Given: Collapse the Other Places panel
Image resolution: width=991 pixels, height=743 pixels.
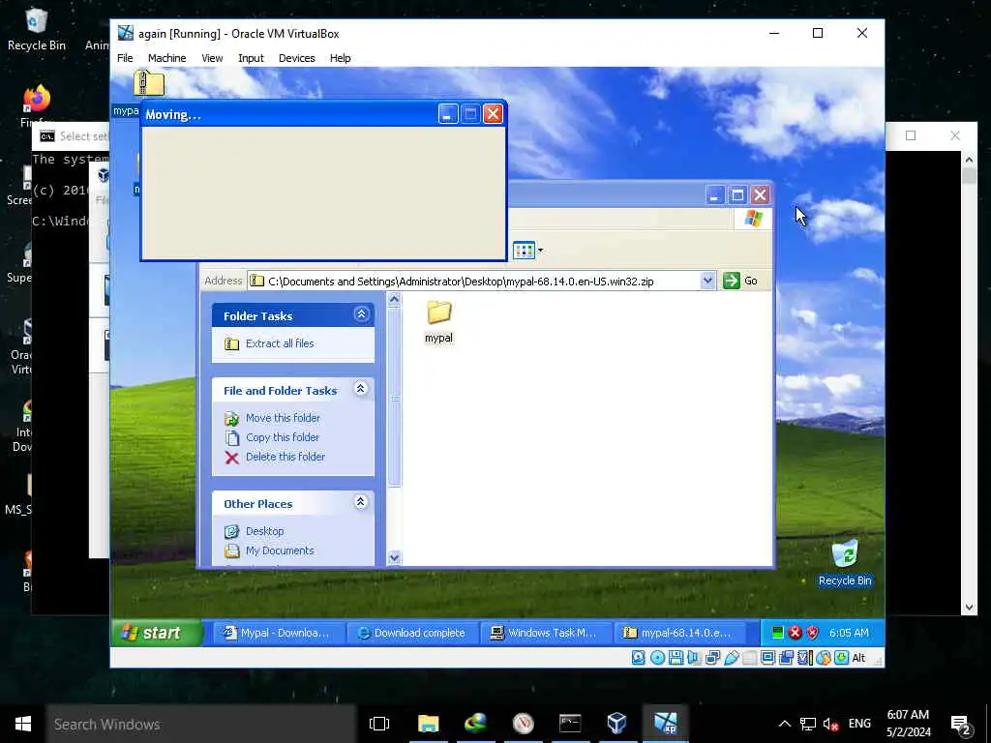Looking at the screenshot, I should click(x=361, y=502).
